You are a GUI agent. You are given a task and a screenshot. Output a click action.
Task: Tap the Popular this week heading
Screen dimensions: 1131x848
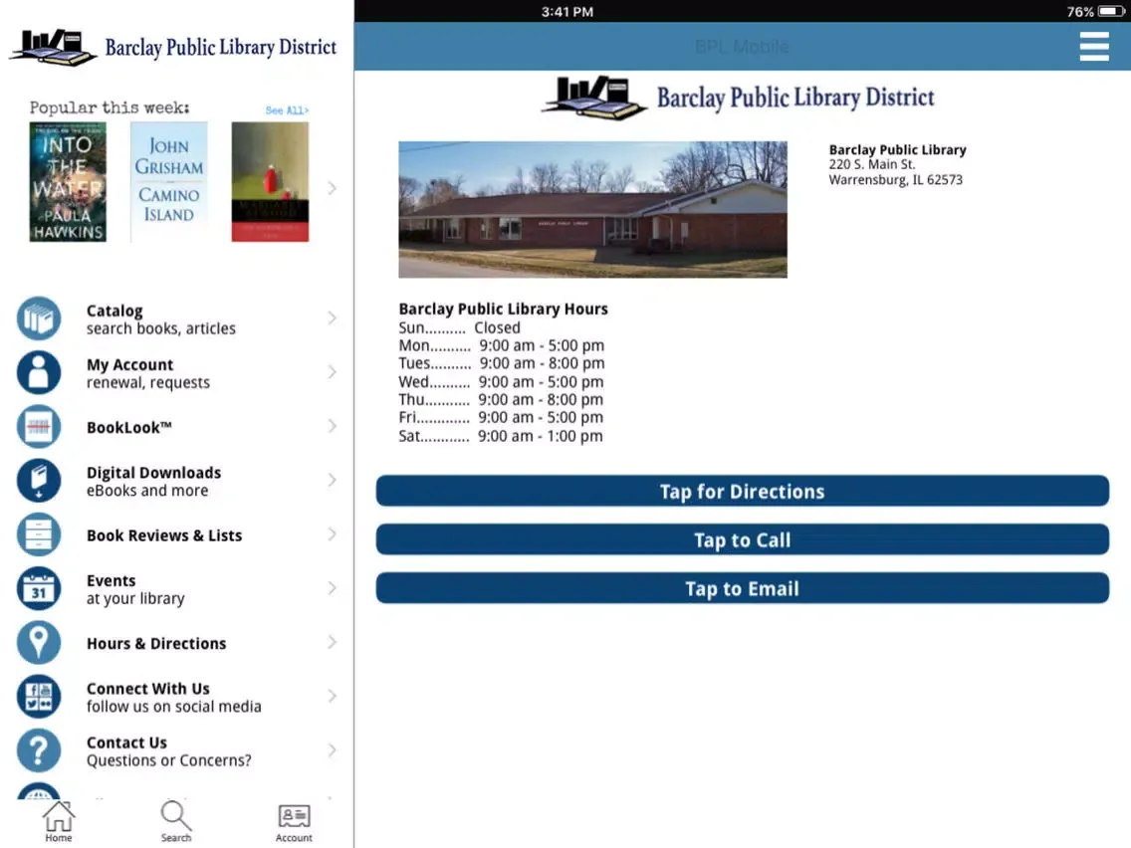point(110,107)
